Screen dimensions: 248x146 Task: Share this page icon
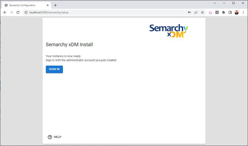coord(196,12)
